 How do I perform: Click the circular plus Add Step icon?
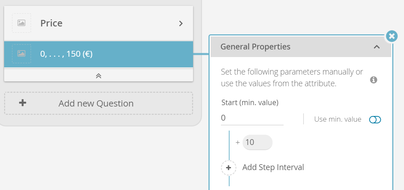(x=228, y=168)
